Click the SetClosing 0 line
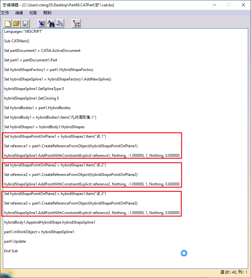Screen dimensions: 251x278 [x=31, y=98]
